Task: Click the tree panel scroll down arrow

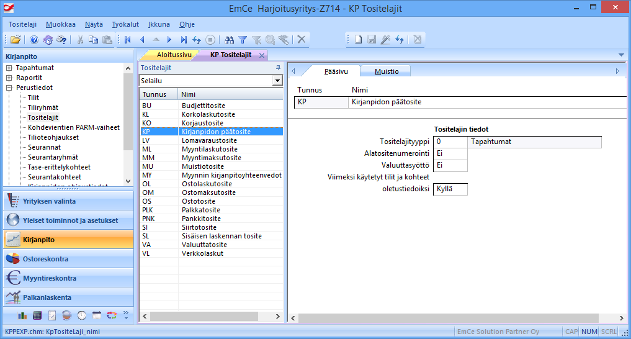Action: tap(128, 181)
